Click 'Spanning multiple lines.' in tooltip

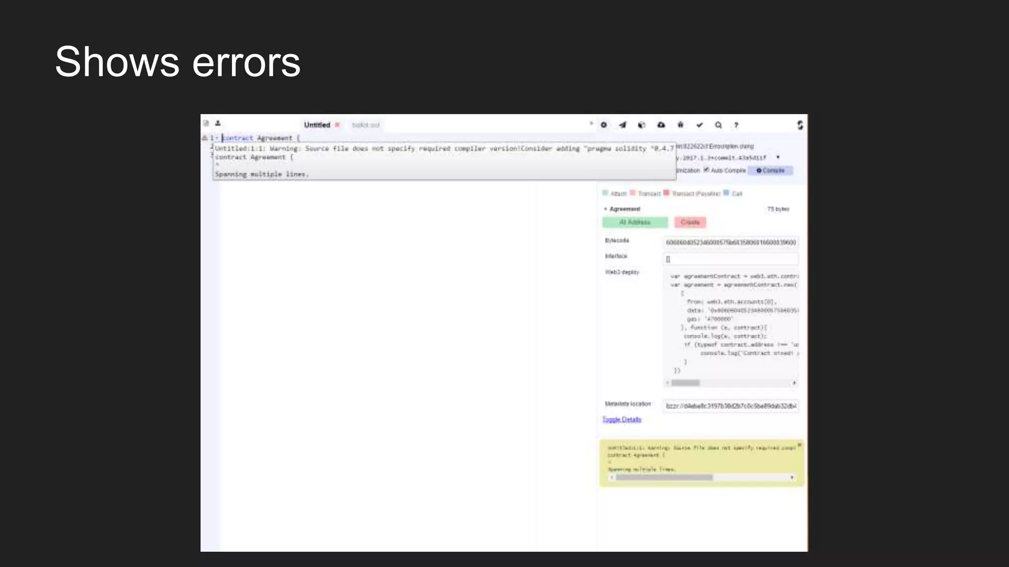(262, 174)
